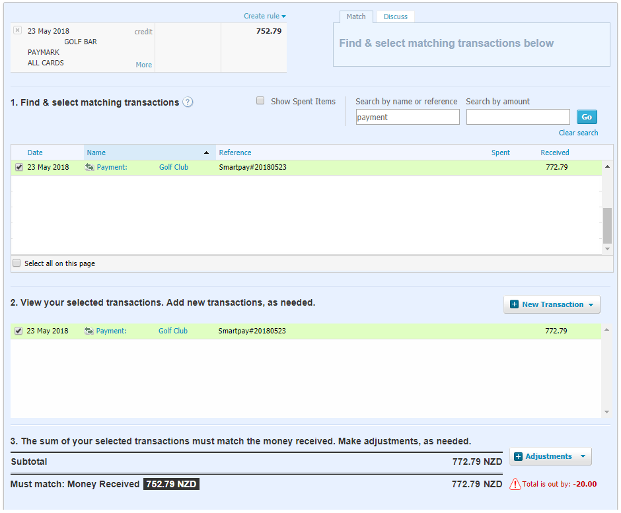Screen dimensions: 621x513
Task: Click the Clear search link
Action: (578, 133)
